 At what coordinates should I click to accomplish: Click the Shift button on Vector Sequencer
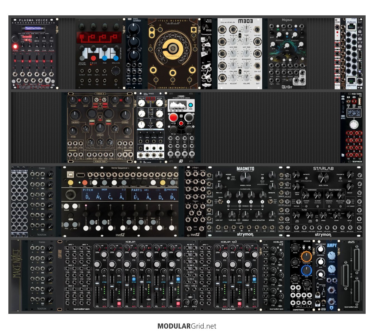coord(71,215)
